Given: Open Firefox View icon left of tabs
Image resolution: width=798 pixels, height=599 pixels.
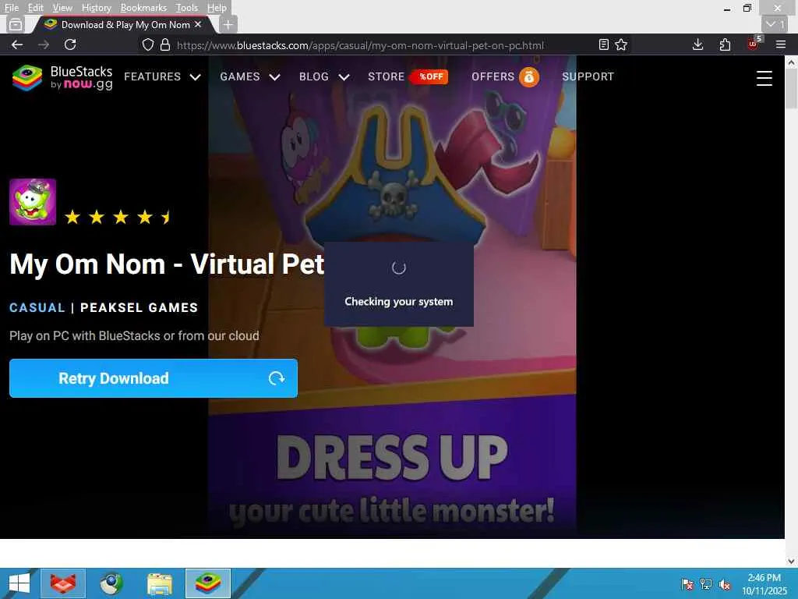Looking at the screenshot, I should point(16,24).
